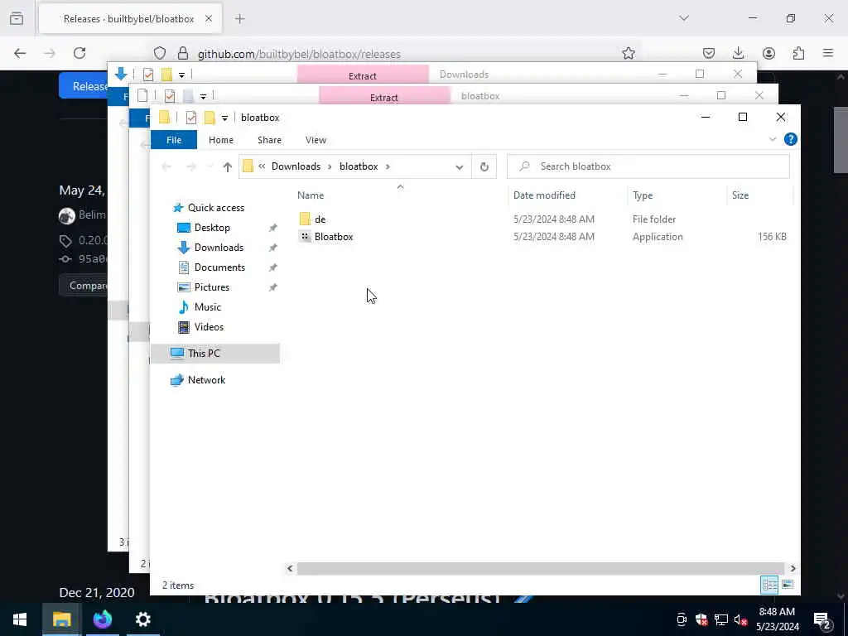Expand the double chevron before Downloads breadcrumb
This screenshot has height=636, width=848.
coord(262,166)
